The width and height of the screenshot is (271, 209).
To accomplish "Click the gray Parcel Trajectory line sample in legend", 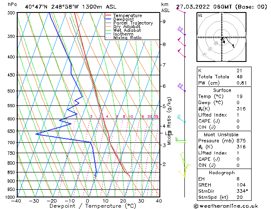I will pos(109,23).
